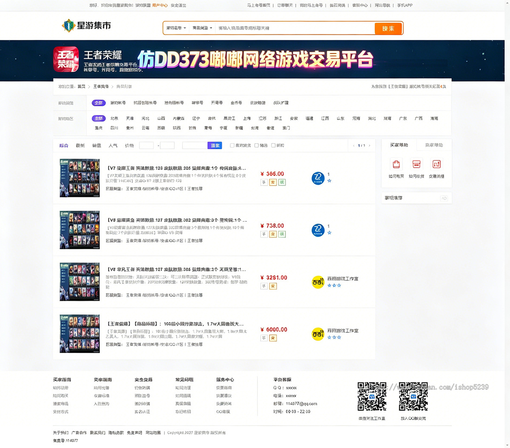This screenshot has width=510, height=448.
Task: Open thumbnail of the ¥6000.00 listing
Action: coord(79,334)
